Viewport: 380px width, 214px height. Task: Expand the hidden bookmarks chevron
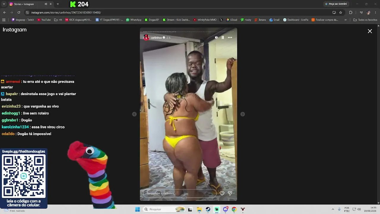[345, 20]
